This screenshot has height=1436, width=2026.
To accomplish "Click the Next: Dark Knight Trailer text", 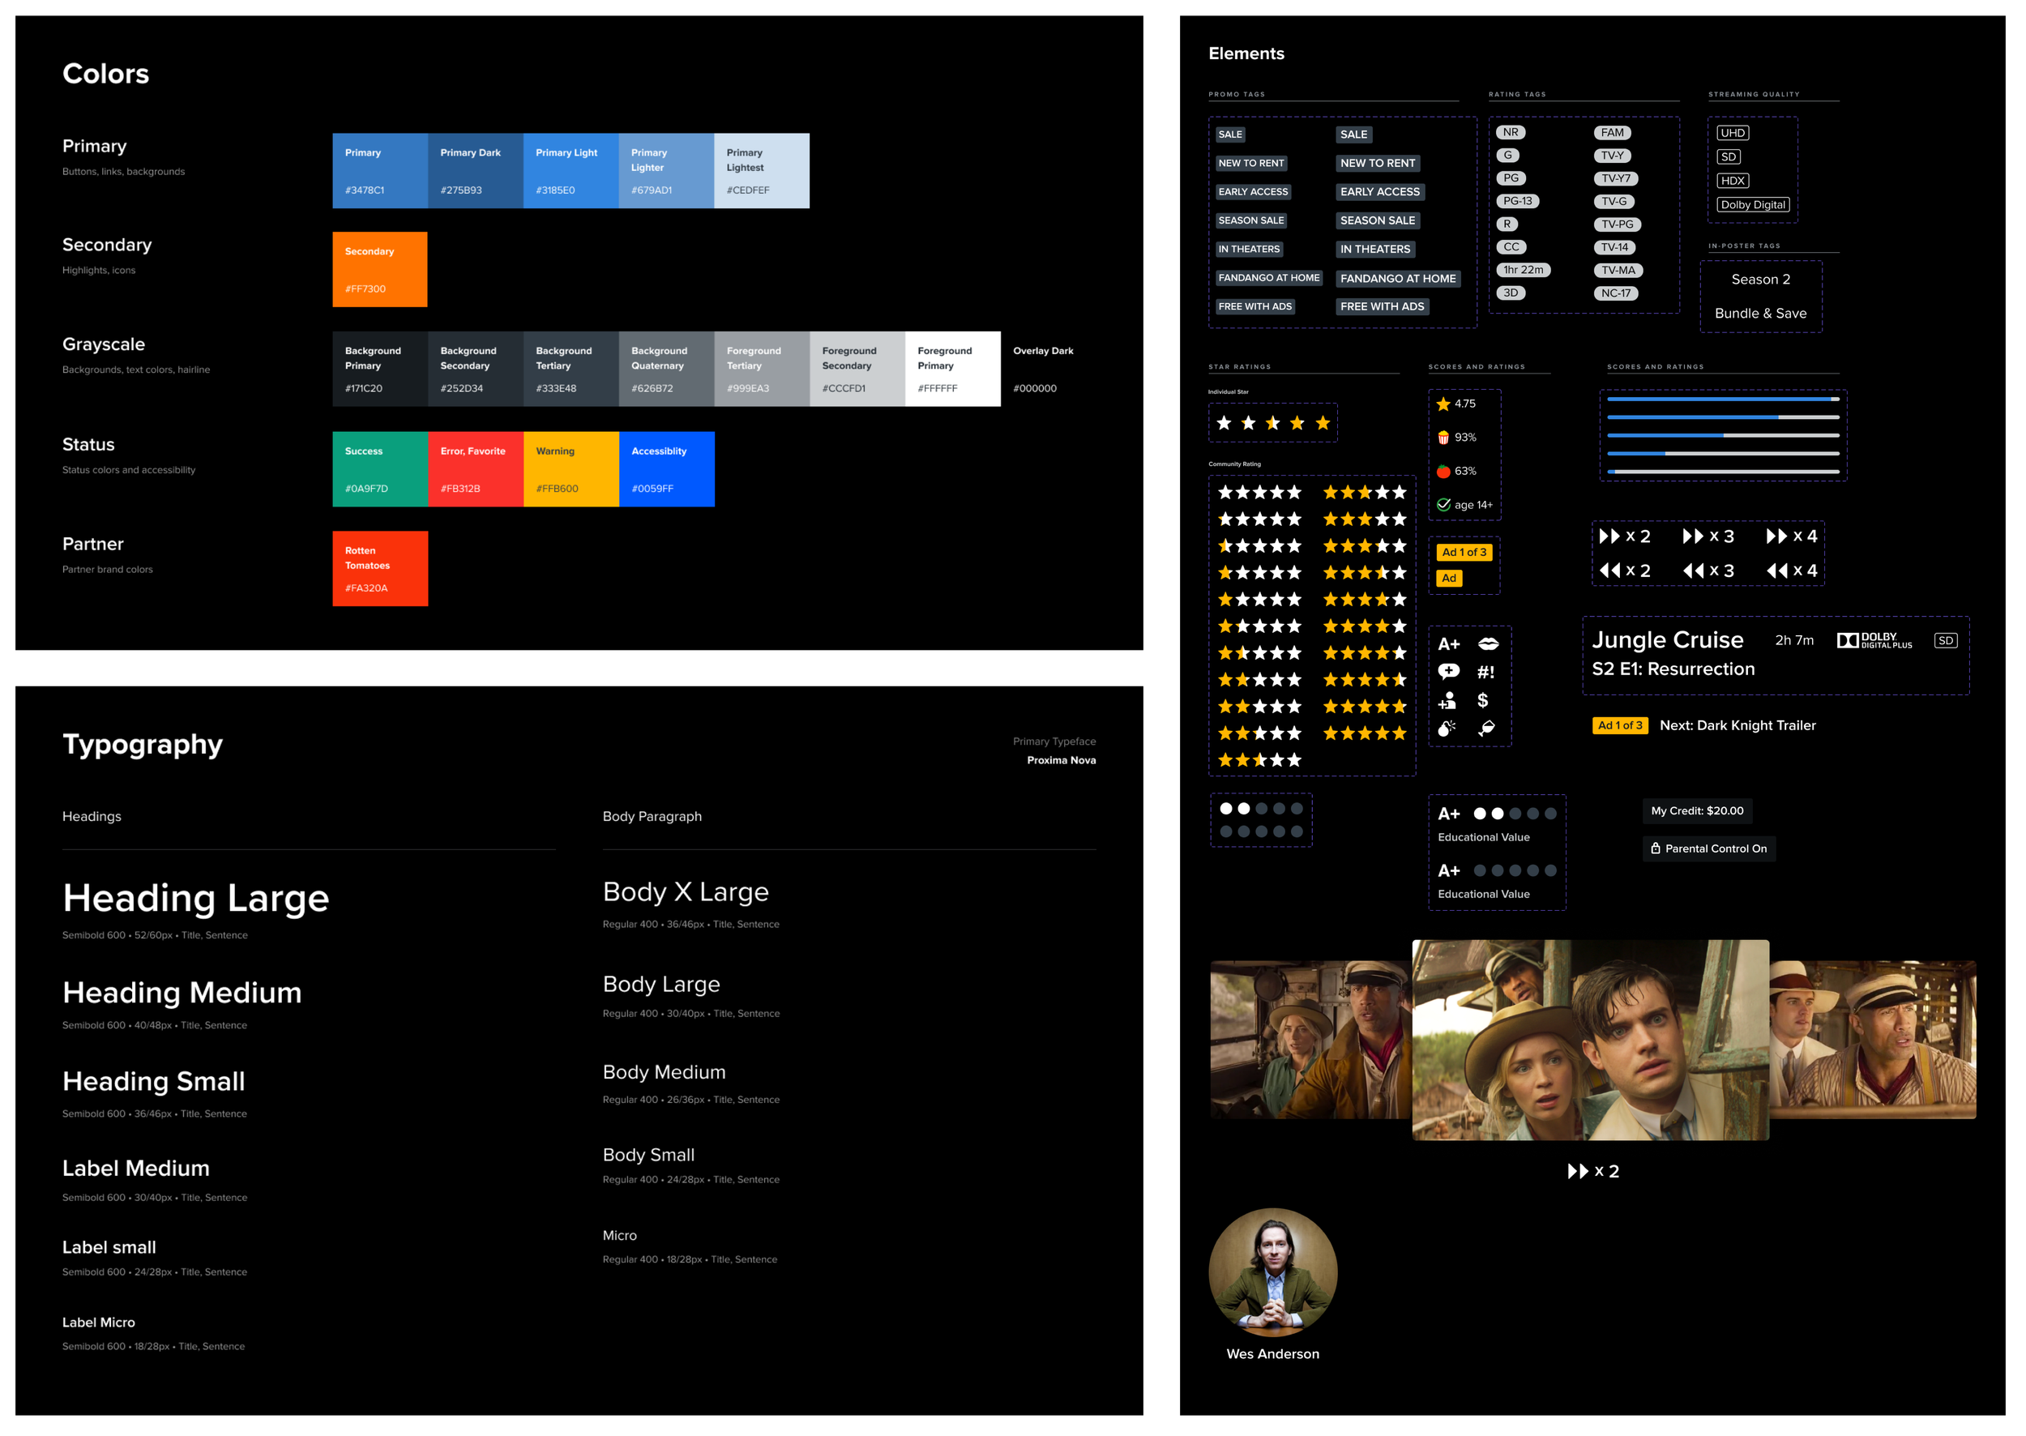I will (1737, 726).
